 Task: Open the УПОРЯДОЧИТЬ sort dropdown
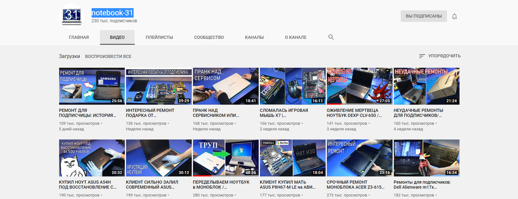tap(439, 56)
